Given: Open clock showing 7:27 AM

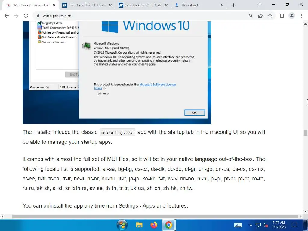Looking at the screenshot, I should 279,225.
